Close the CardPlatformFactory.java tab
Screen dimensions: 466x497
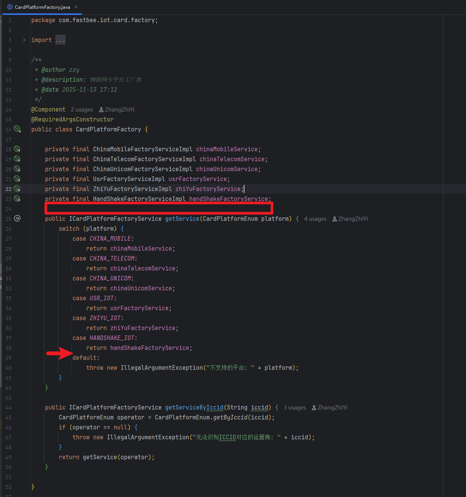[76, 7]
